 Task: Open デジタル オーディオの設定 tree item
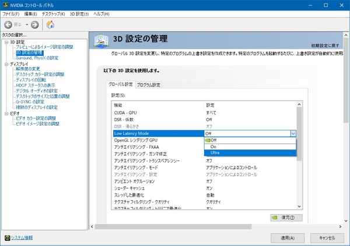click(x=37, y=91)
